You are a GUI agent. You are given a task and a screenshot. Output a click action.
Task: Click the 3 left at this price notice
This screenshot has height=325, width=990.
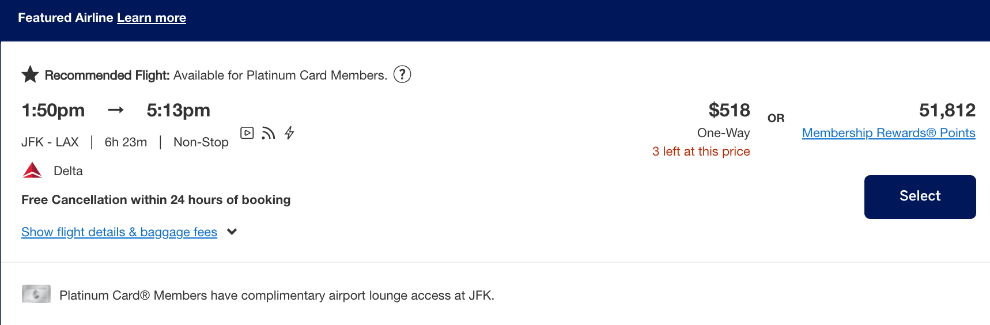(701, 152)
